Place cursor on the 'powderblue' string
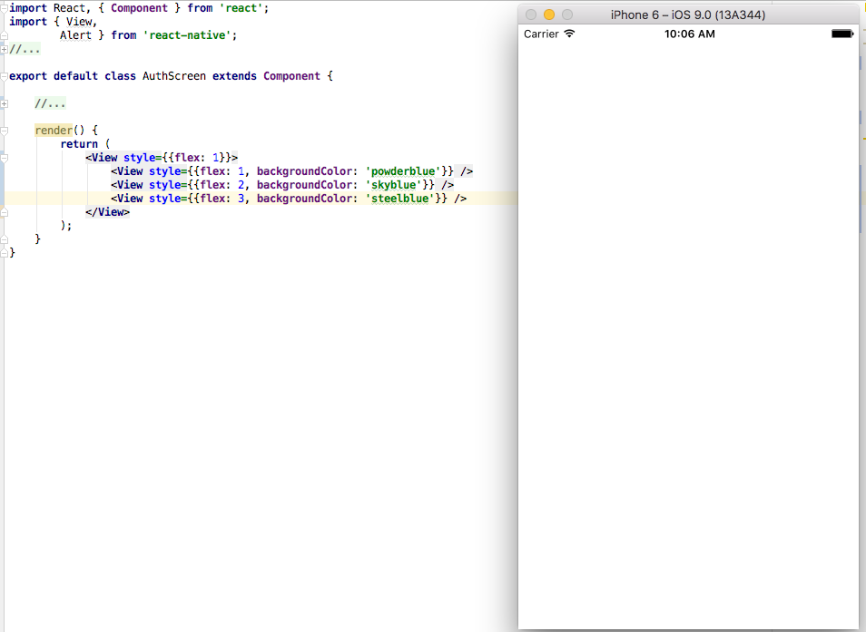The image size is (866, 632). pyautogui.click(x=403, y=171)
